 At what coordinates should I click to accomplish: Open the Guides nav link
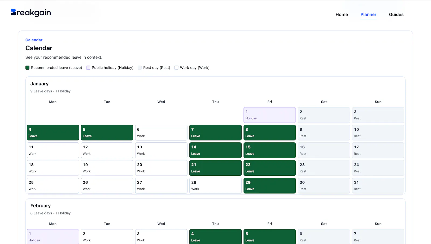(x=396, y=15)
